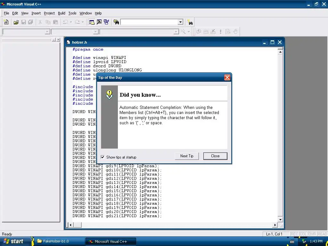Click the Redo arrow icon
Viewport: 328px width, 246px height.
click(x=77, y=22)
